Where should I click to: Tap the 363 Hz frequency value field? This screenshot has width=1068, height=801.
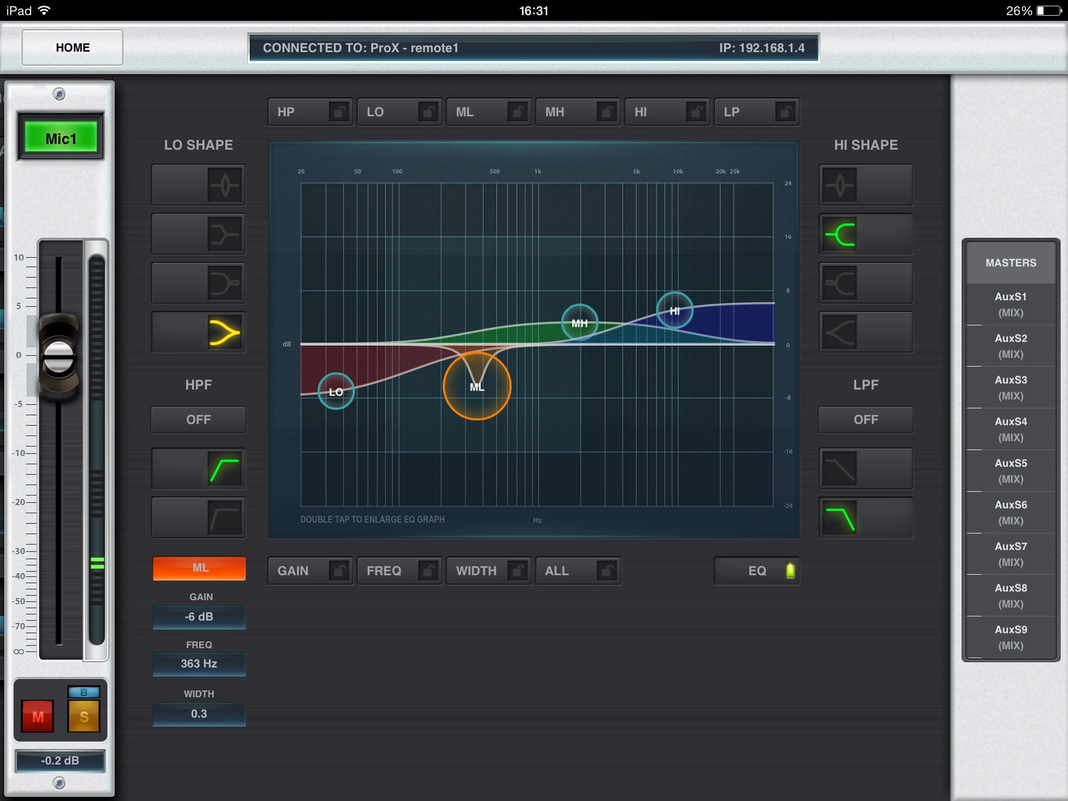199,664
